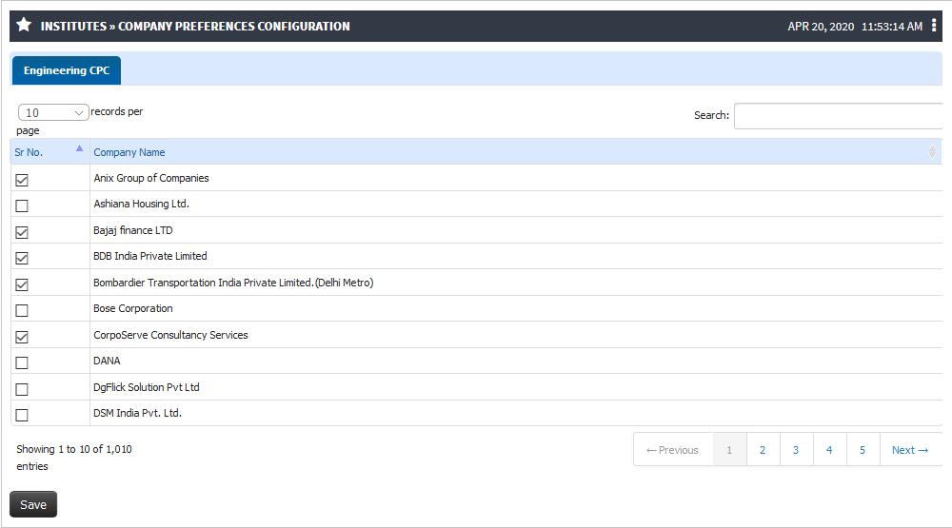Screen dimensions: 952x528
Task: Select the Engineering CPC tab
Action: click(x=67, y=70)
